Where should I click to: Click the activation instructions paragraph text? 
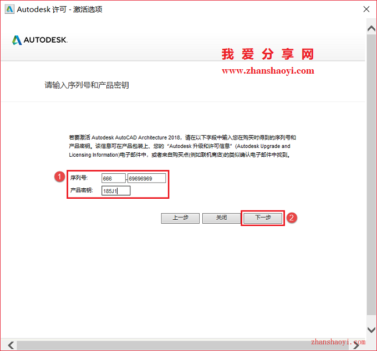tap(182, 146)
